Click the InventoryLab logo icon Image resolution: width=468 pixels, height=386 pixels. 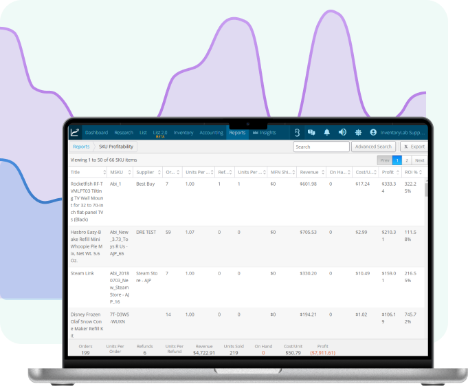coord(75,132)
